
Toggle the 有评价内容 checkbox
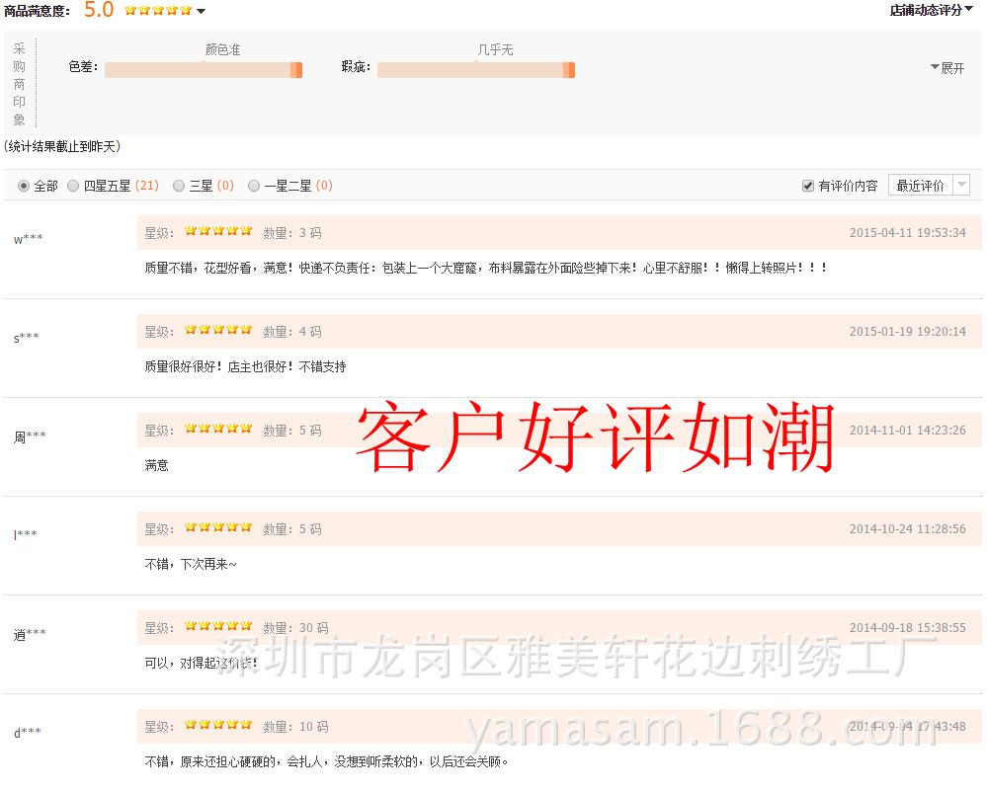[808, 186]
